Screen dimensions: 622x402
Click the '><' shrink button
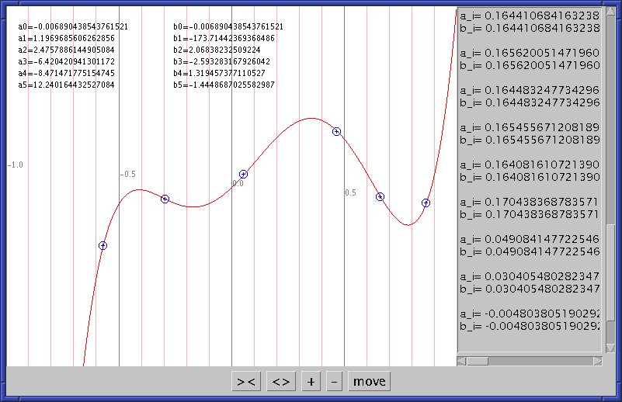246,381
